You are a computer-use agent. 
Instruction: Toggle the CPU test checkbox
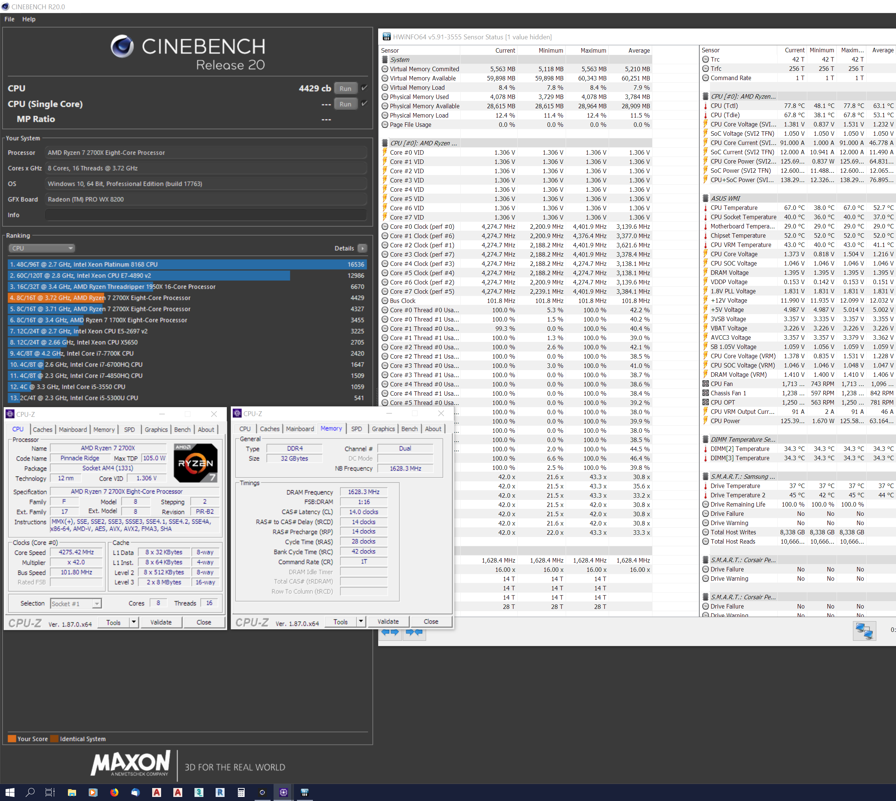(365, 88)
